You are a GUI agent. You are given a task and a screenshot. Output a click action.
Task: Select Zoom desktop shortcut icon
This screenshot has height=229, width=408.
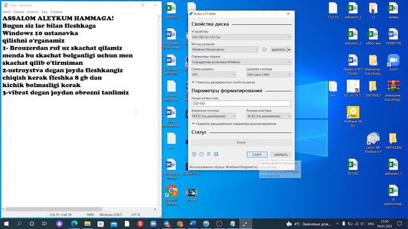tap(393, 63)
